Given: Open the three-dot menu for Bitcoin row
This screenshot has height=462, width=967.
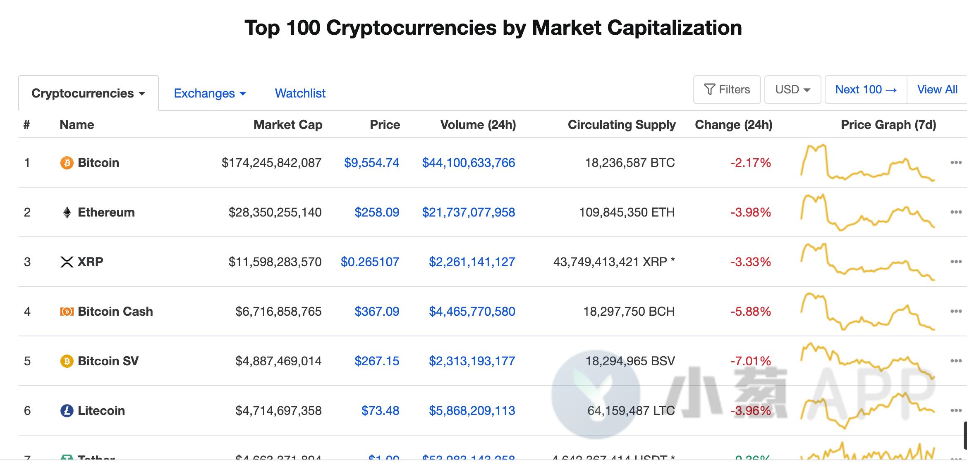Looking at the screenshot, I should 955,163.
